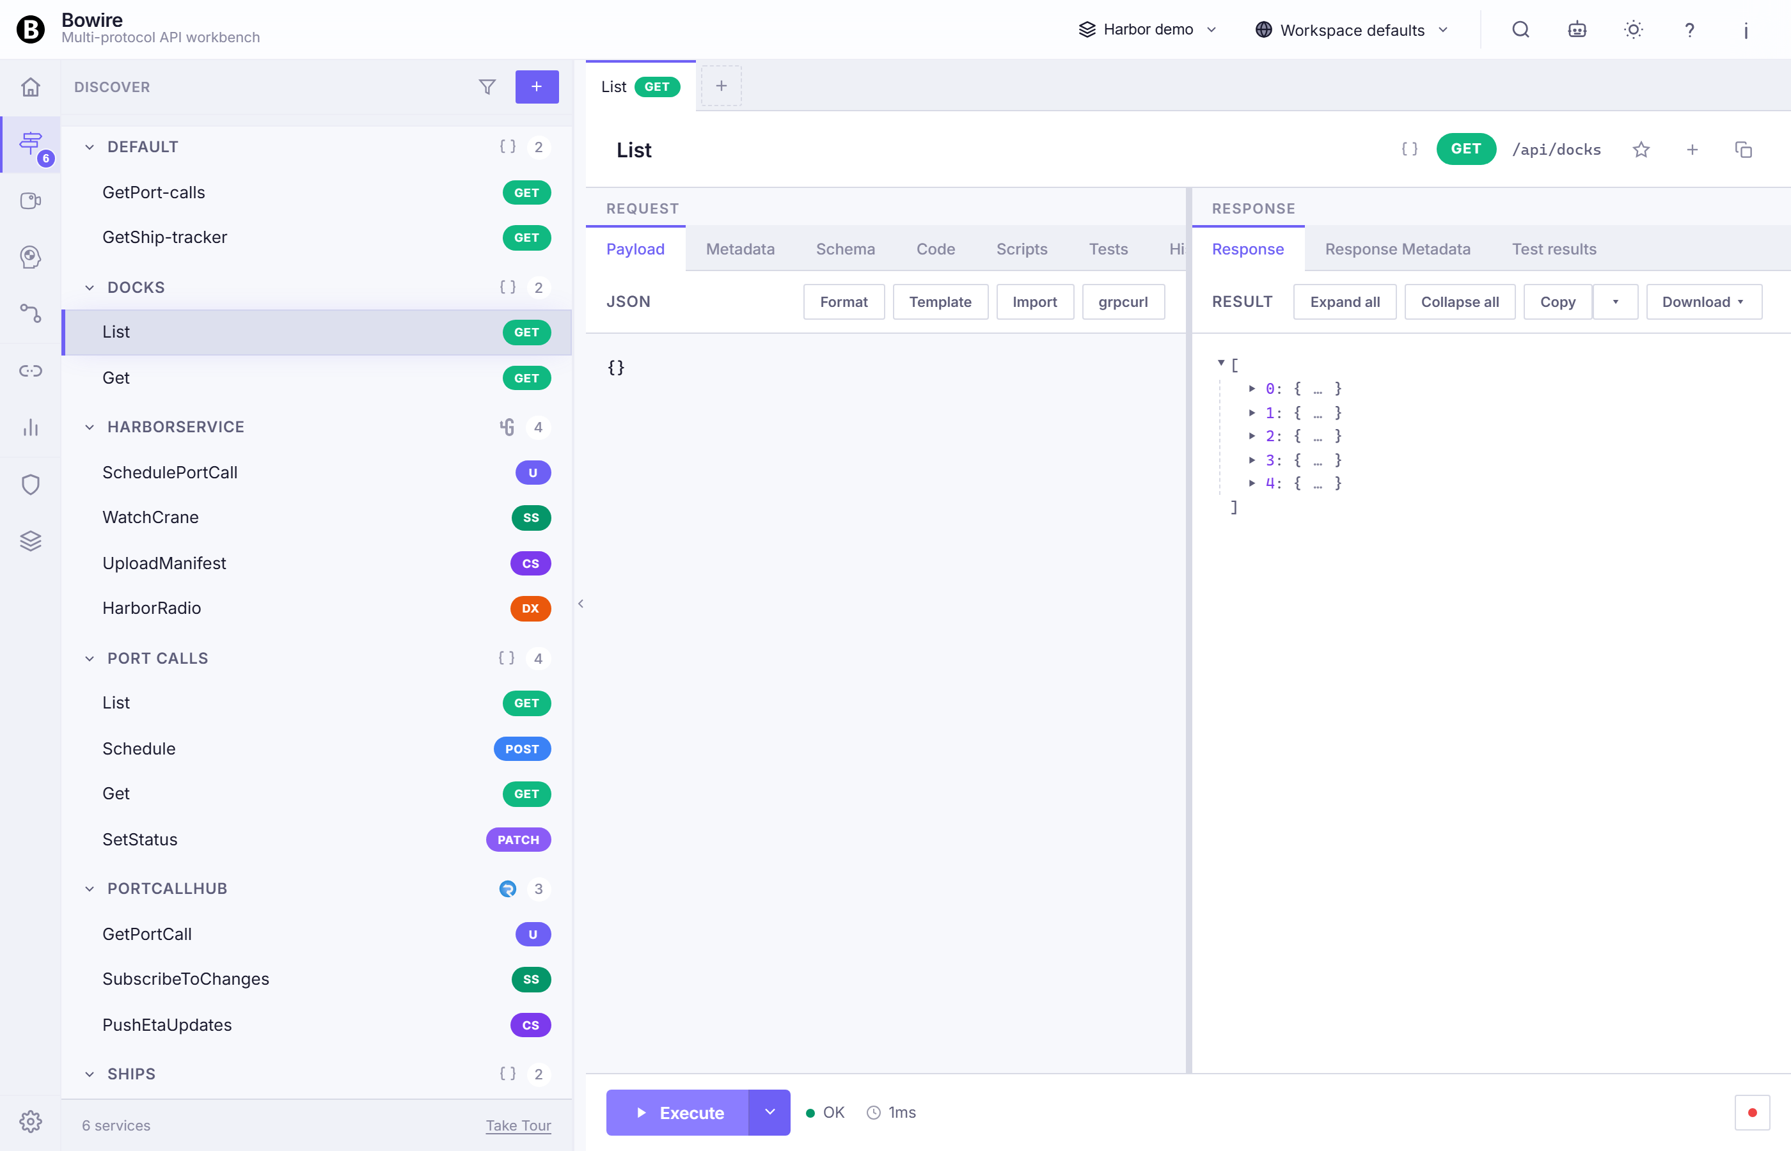This screenshot has width=1791, height=1151.
Task: Copy endpoint with duplicate icon
Action: click(1743, 150)
